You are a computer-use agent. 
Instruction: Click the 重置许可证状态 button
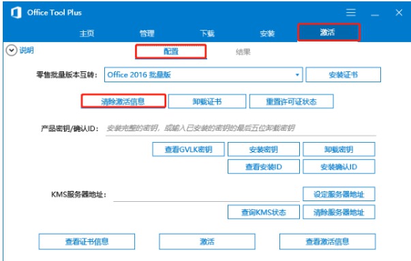tap(292, 101)
